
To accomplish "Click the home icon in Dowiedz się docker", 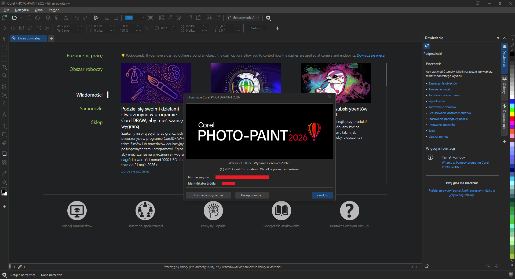I will pos(427,266).
